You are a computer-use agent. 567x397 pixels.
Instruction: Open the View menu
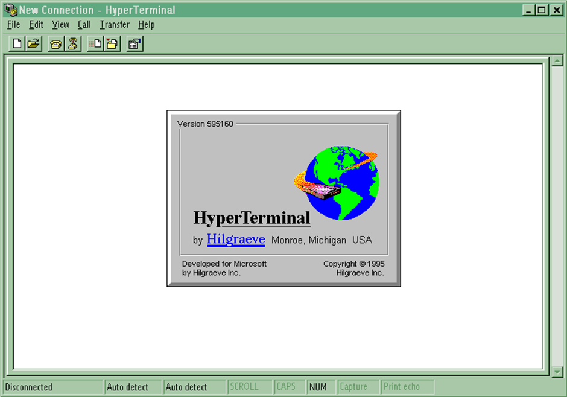tap(60, 24)
